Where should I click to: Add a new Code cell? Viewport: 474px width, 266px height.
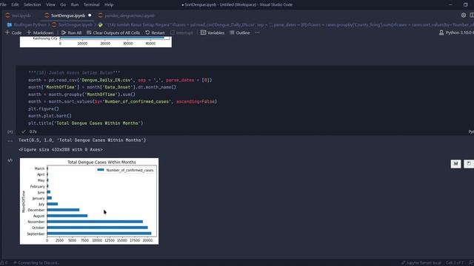pos(13,33)
